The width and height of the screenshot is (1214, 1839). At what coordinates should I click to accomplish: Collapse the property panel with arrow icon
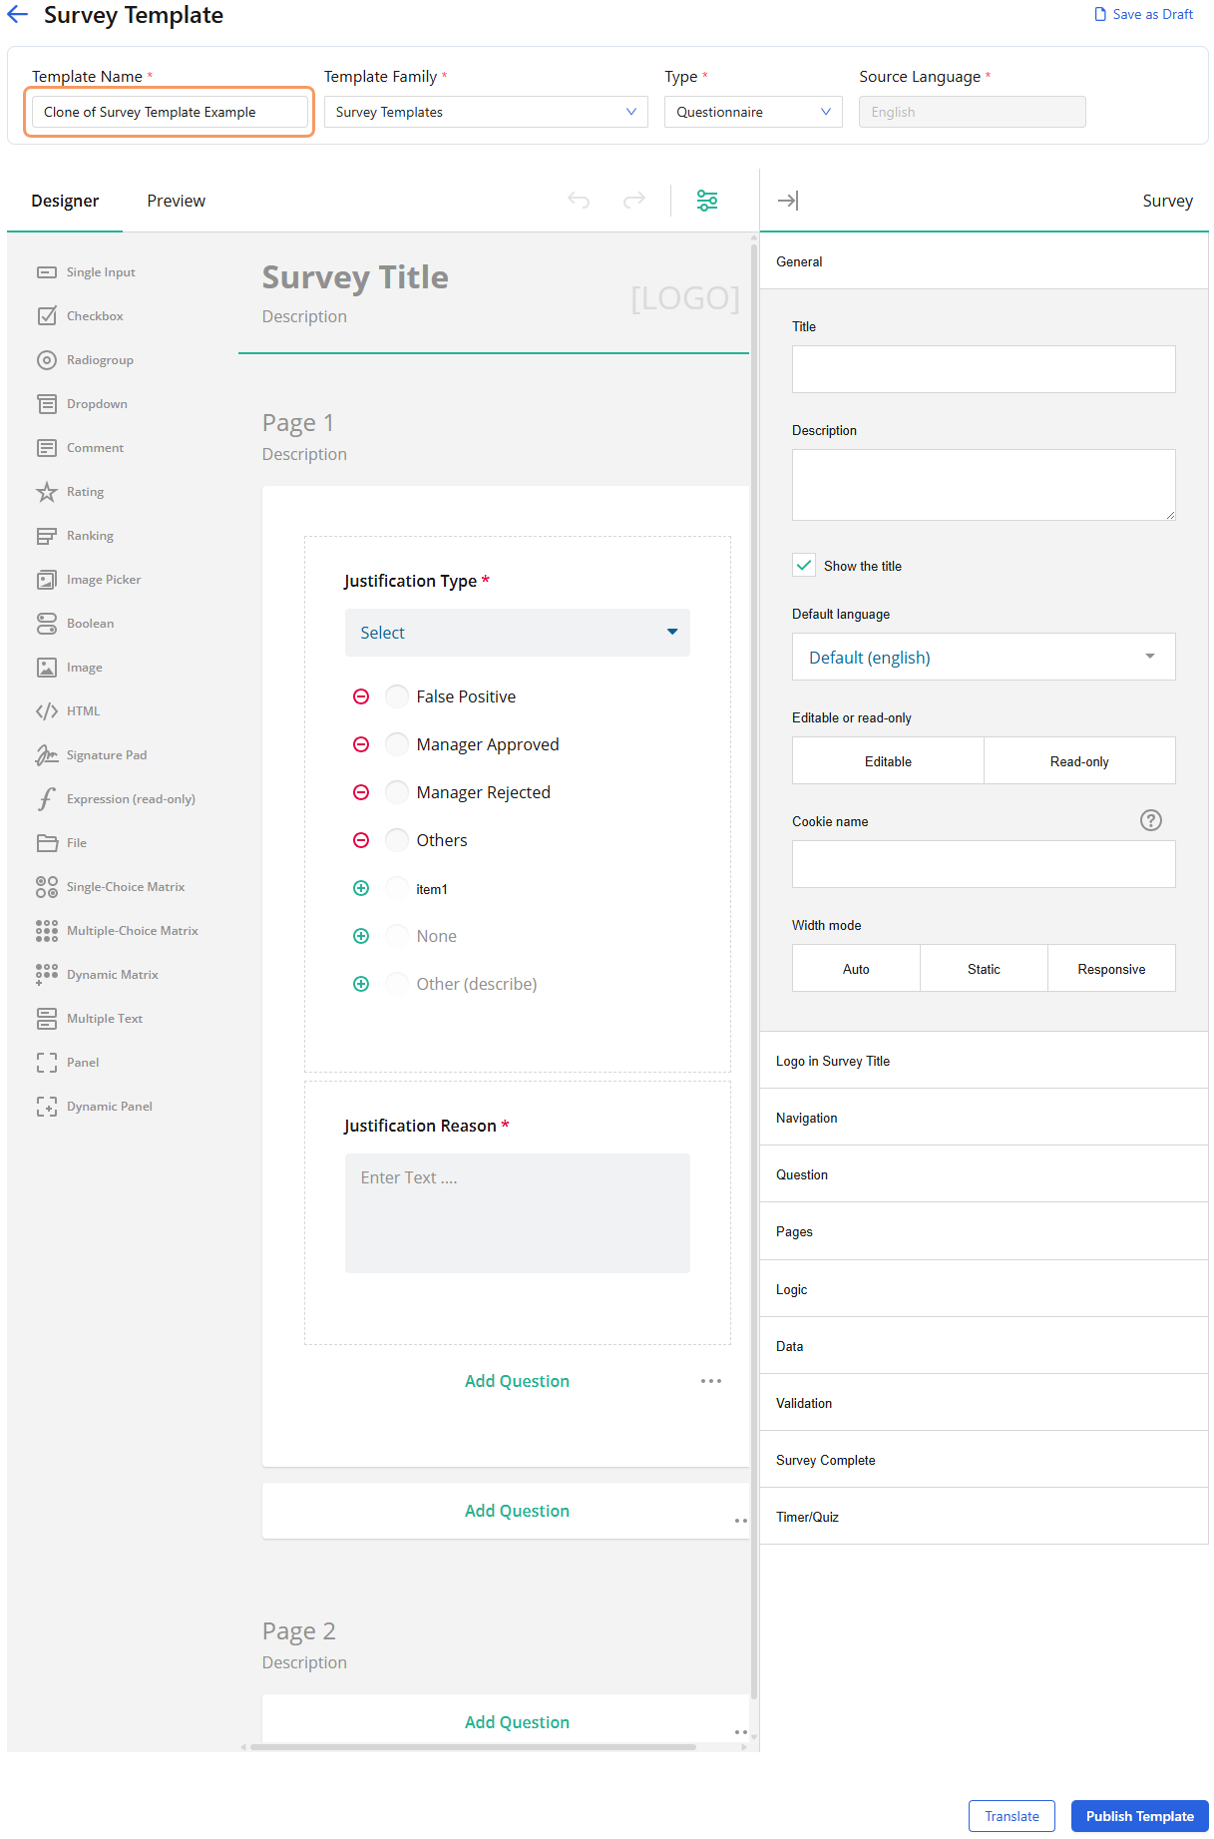787,201
